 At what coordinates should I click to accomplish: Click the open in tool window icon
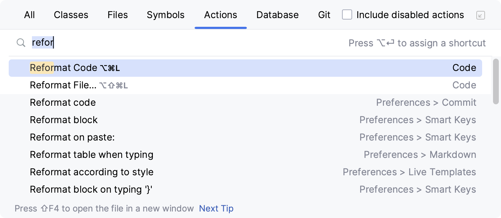coord(480,15)
